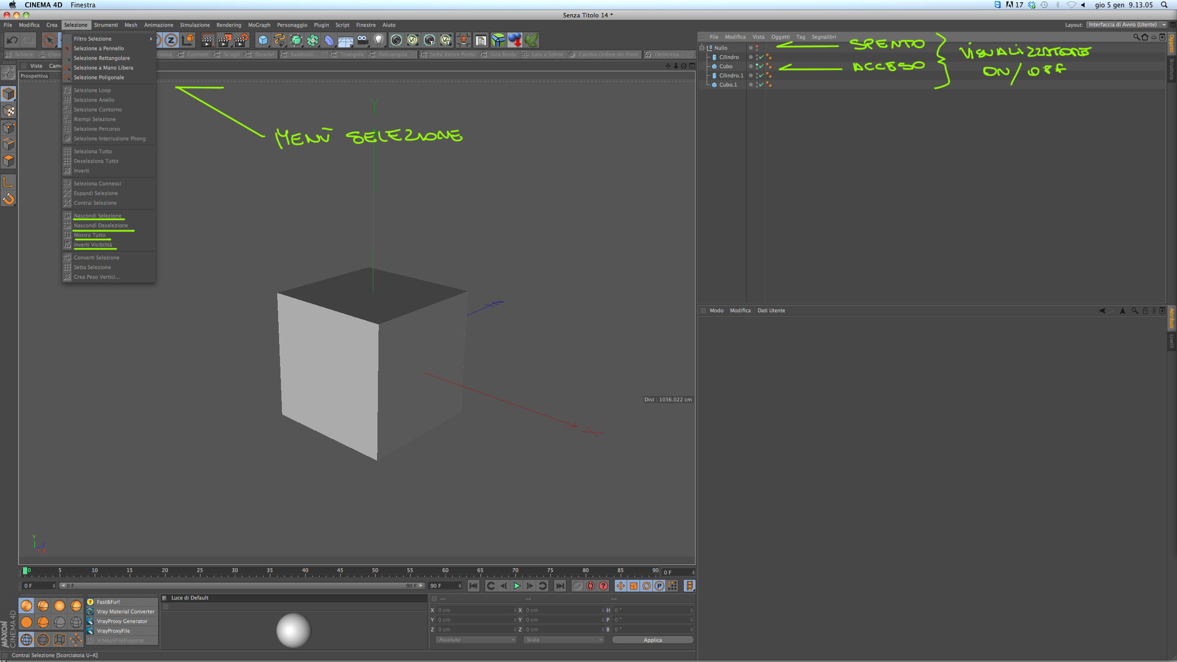Open the MoGraph menu
The width and height of the screenshot is (1177, 662).
259,25
